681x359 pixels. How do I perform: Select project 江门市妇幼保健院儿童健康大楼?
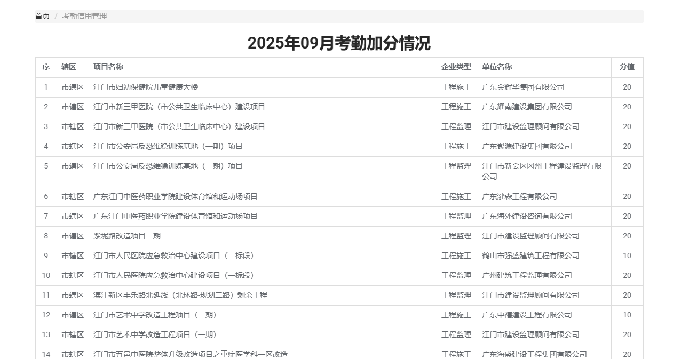click(x=146, y=87)
